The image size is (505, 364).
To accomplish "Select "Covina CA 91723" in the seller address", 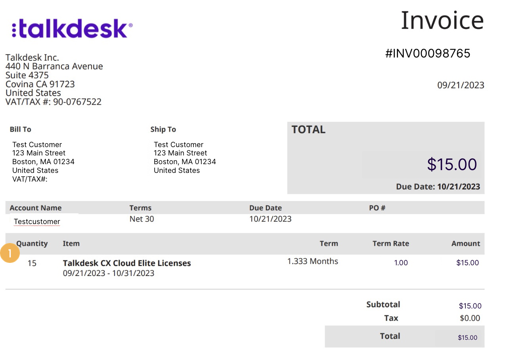I will pos(40,84).
